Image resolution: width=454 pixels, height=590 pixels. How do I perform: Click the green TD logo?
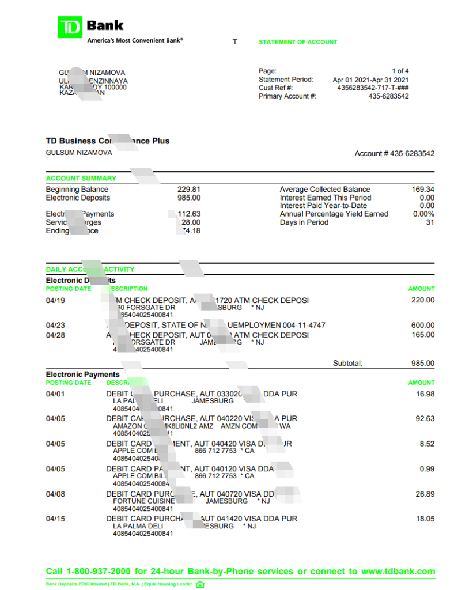70,27
